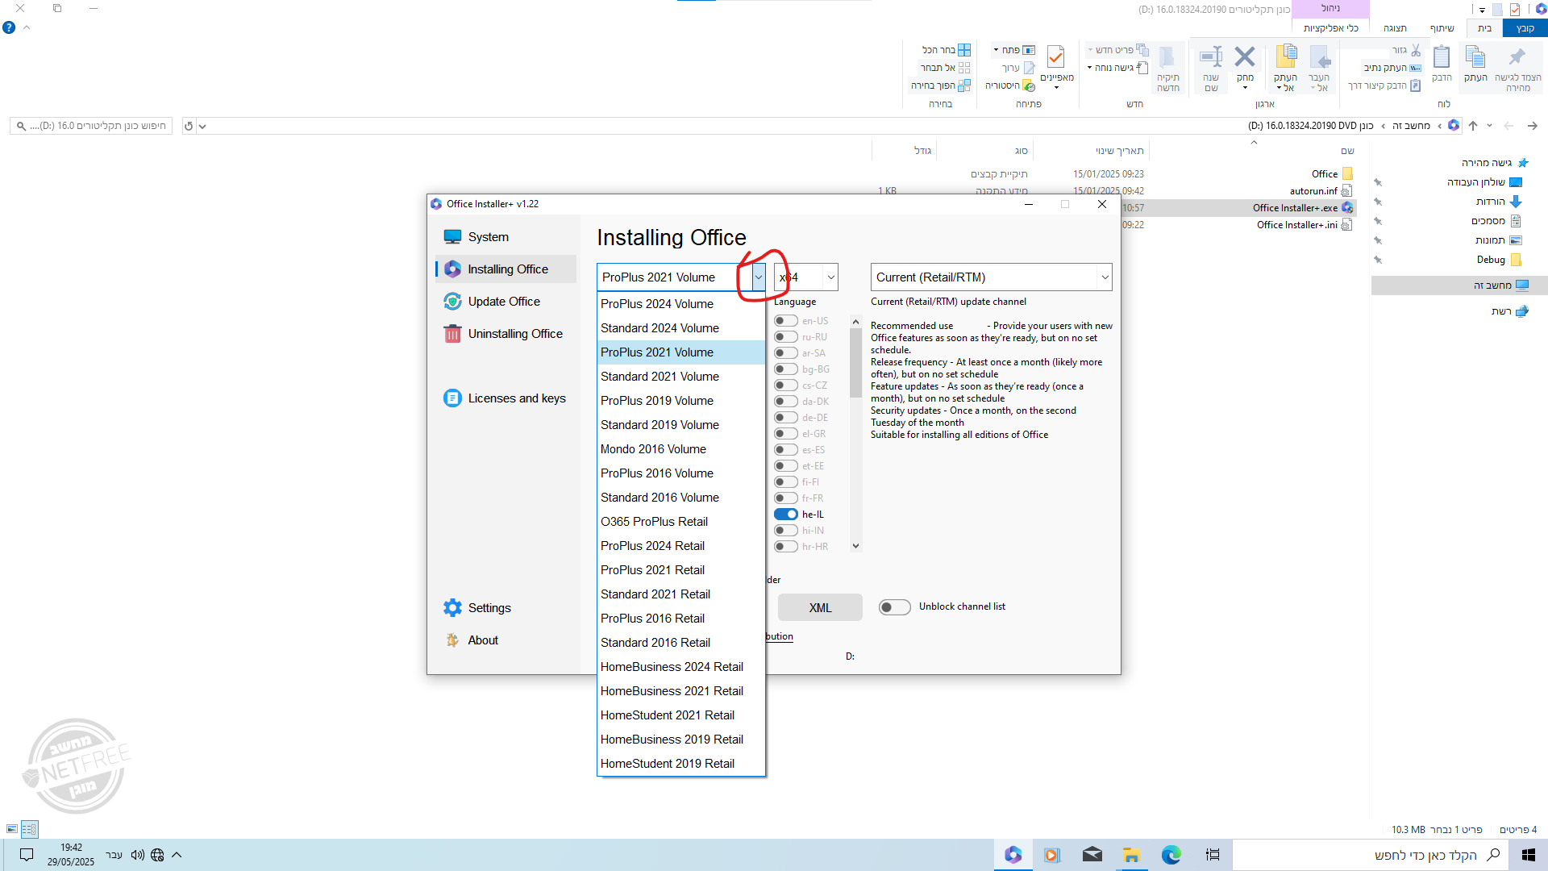Toggle the hi-IN language switch
Screen dimensions: 1548x871
coord(786,531)
